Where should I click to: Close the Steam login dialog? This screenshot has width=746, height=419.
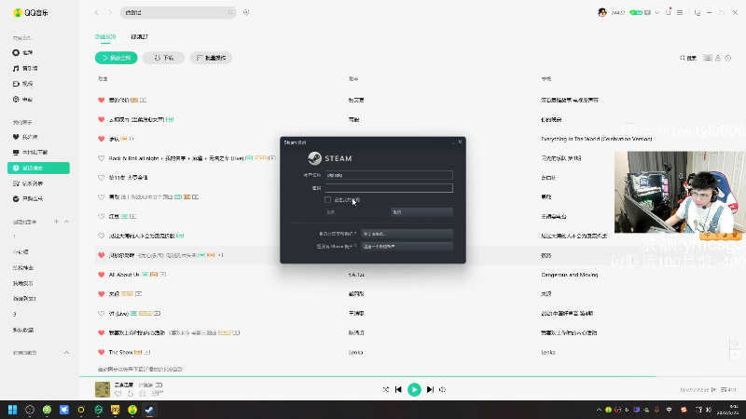tap(460, 142)
